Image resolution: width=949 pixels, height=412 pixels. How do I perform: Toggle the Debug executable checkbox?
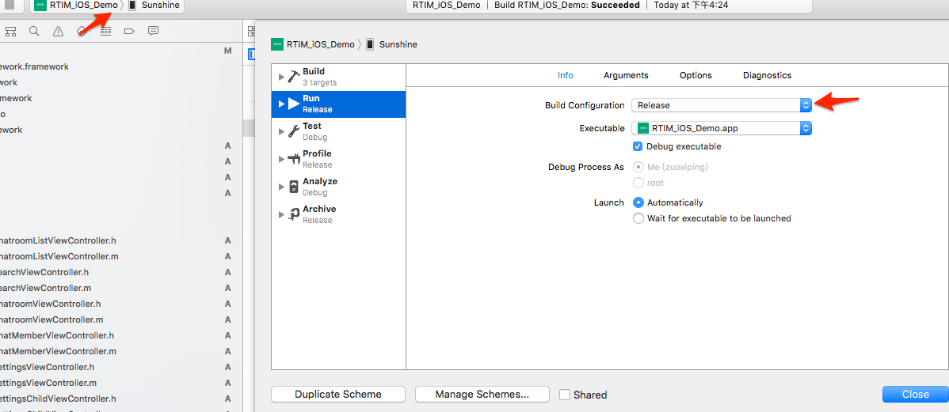pos(638,146)
